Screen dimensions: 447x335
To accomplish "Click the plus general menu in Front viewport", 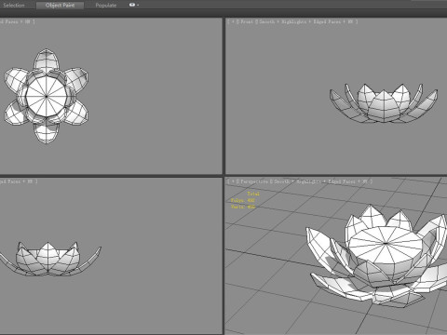I will click(x=233, y=21).
